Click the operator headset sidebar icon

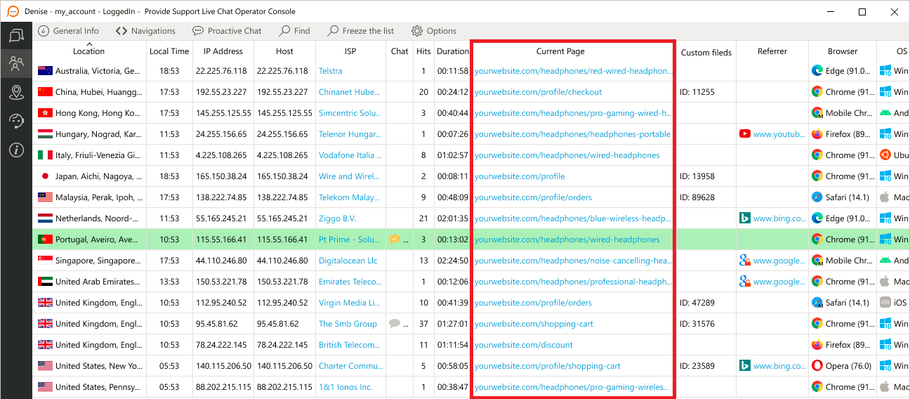point(16,122)
